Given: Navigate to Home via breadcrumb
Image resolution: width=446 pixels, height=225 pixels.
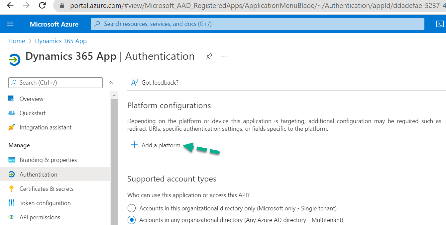Looking at the screenshot, I should point(17,41).
